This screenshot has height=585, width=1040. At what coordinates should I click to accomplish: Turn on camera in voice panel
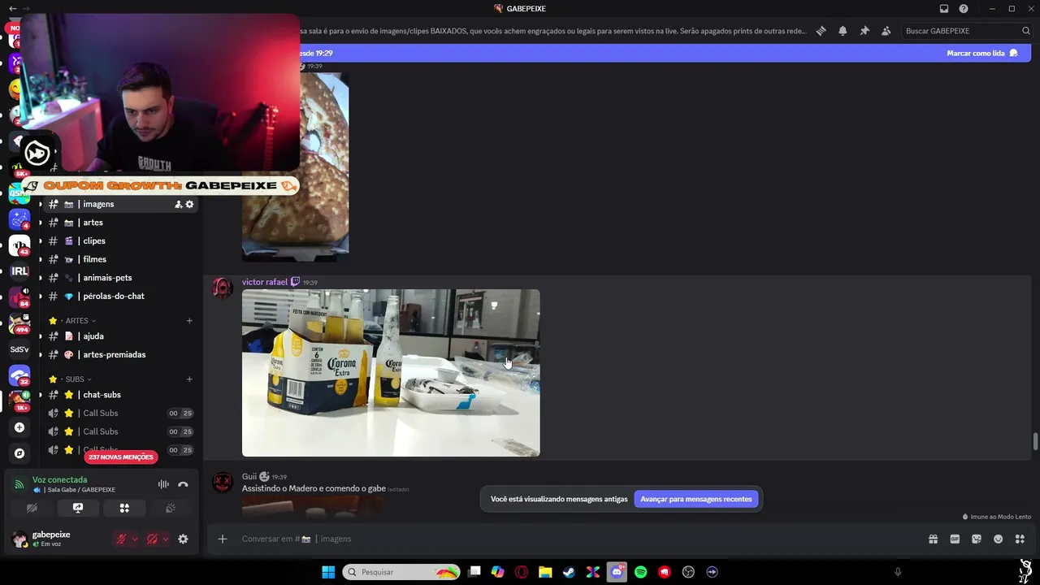[x=32, y=508]
